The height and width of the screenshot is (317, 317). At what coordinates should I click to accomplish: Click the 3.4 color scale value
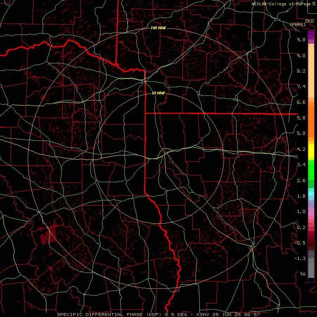(x=301, y=165)
